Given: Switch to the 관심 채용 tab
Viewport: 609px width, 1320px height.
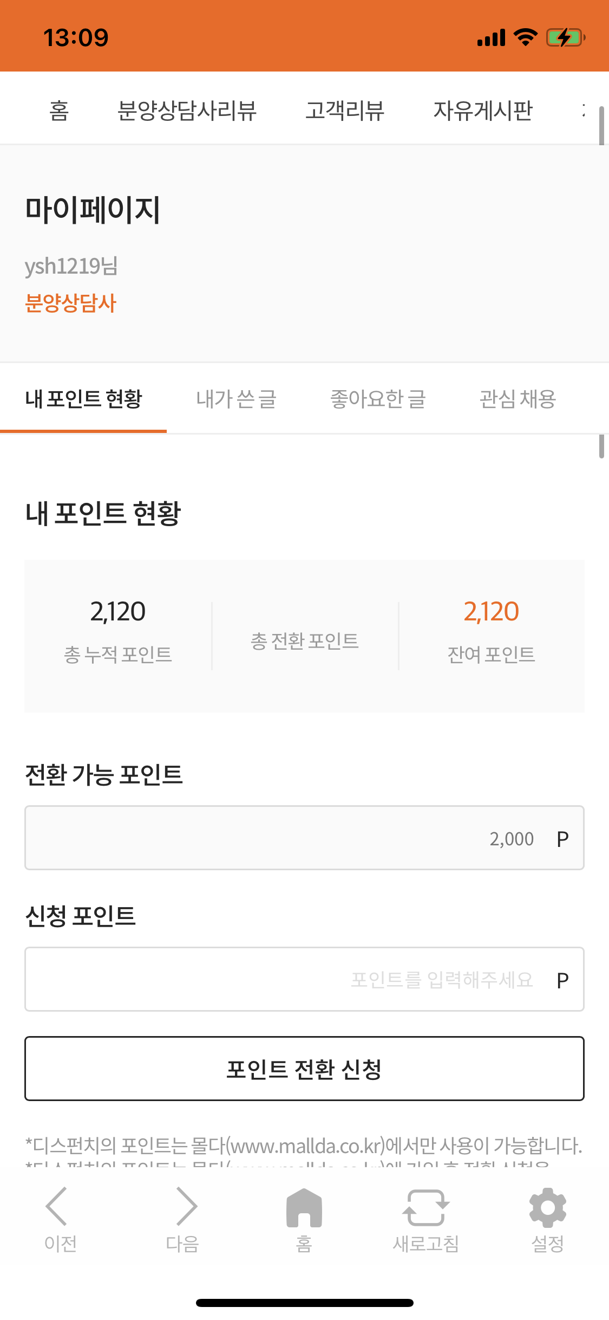Looking at the screenshot, I should 518,399.
